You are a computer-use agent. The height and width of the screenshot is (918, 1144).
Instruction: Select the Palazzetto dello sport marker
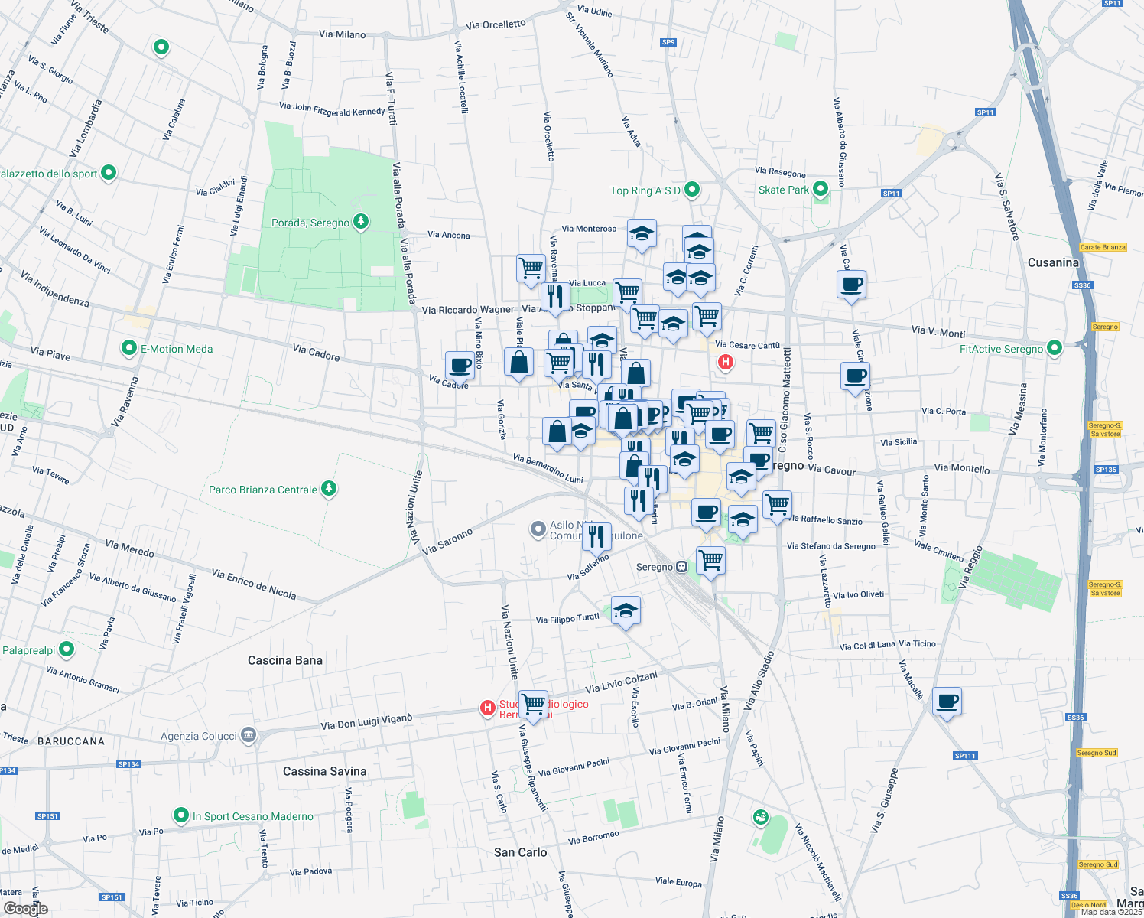(109, 174)
